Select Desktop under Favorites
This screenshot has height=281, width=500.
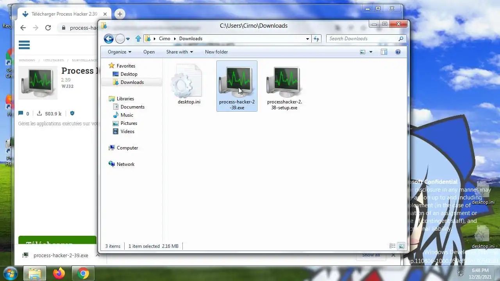pos(125,74)
